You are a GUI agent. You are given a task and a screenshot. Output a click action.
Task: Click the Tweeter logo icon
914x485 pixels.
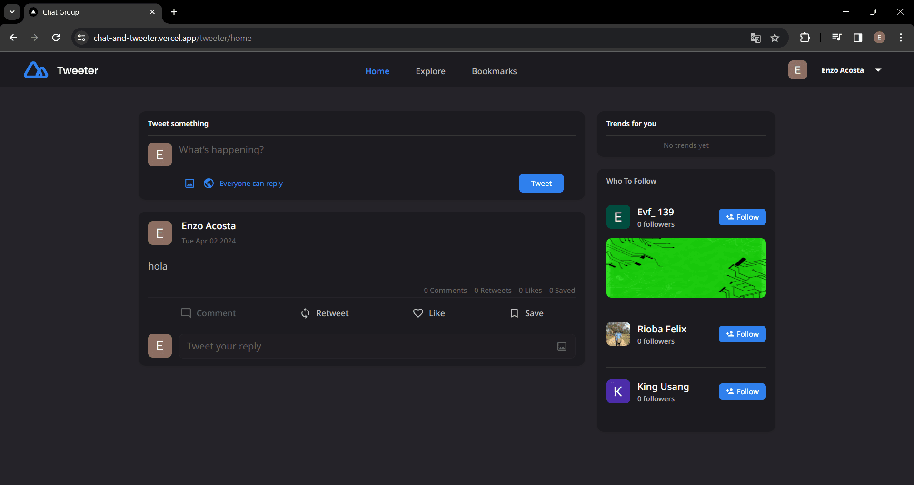coord(36,70)
